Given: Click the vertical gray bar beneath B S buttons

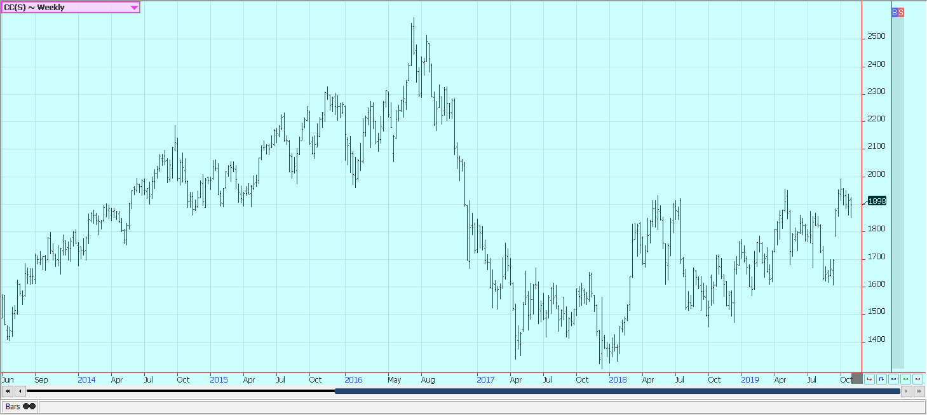Looking at the screenshot, I should click(898, 193).
